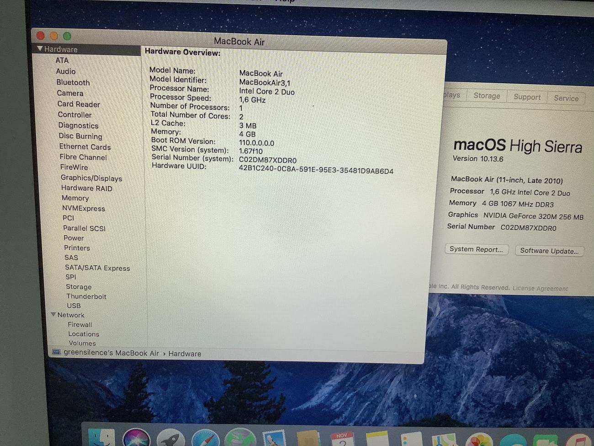Select Thunderbolt in the hardware list
The height and width of the screenshot is (446, 594).
click(86, 296)
